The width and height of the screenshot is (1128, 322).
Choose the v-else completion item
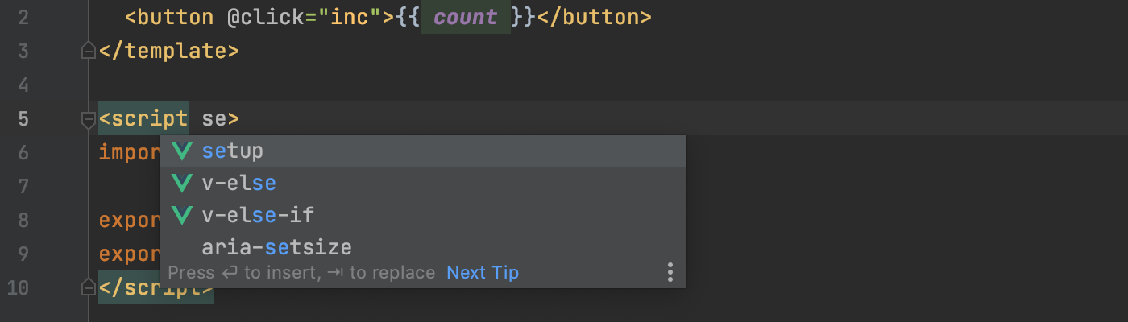point(423,184)
